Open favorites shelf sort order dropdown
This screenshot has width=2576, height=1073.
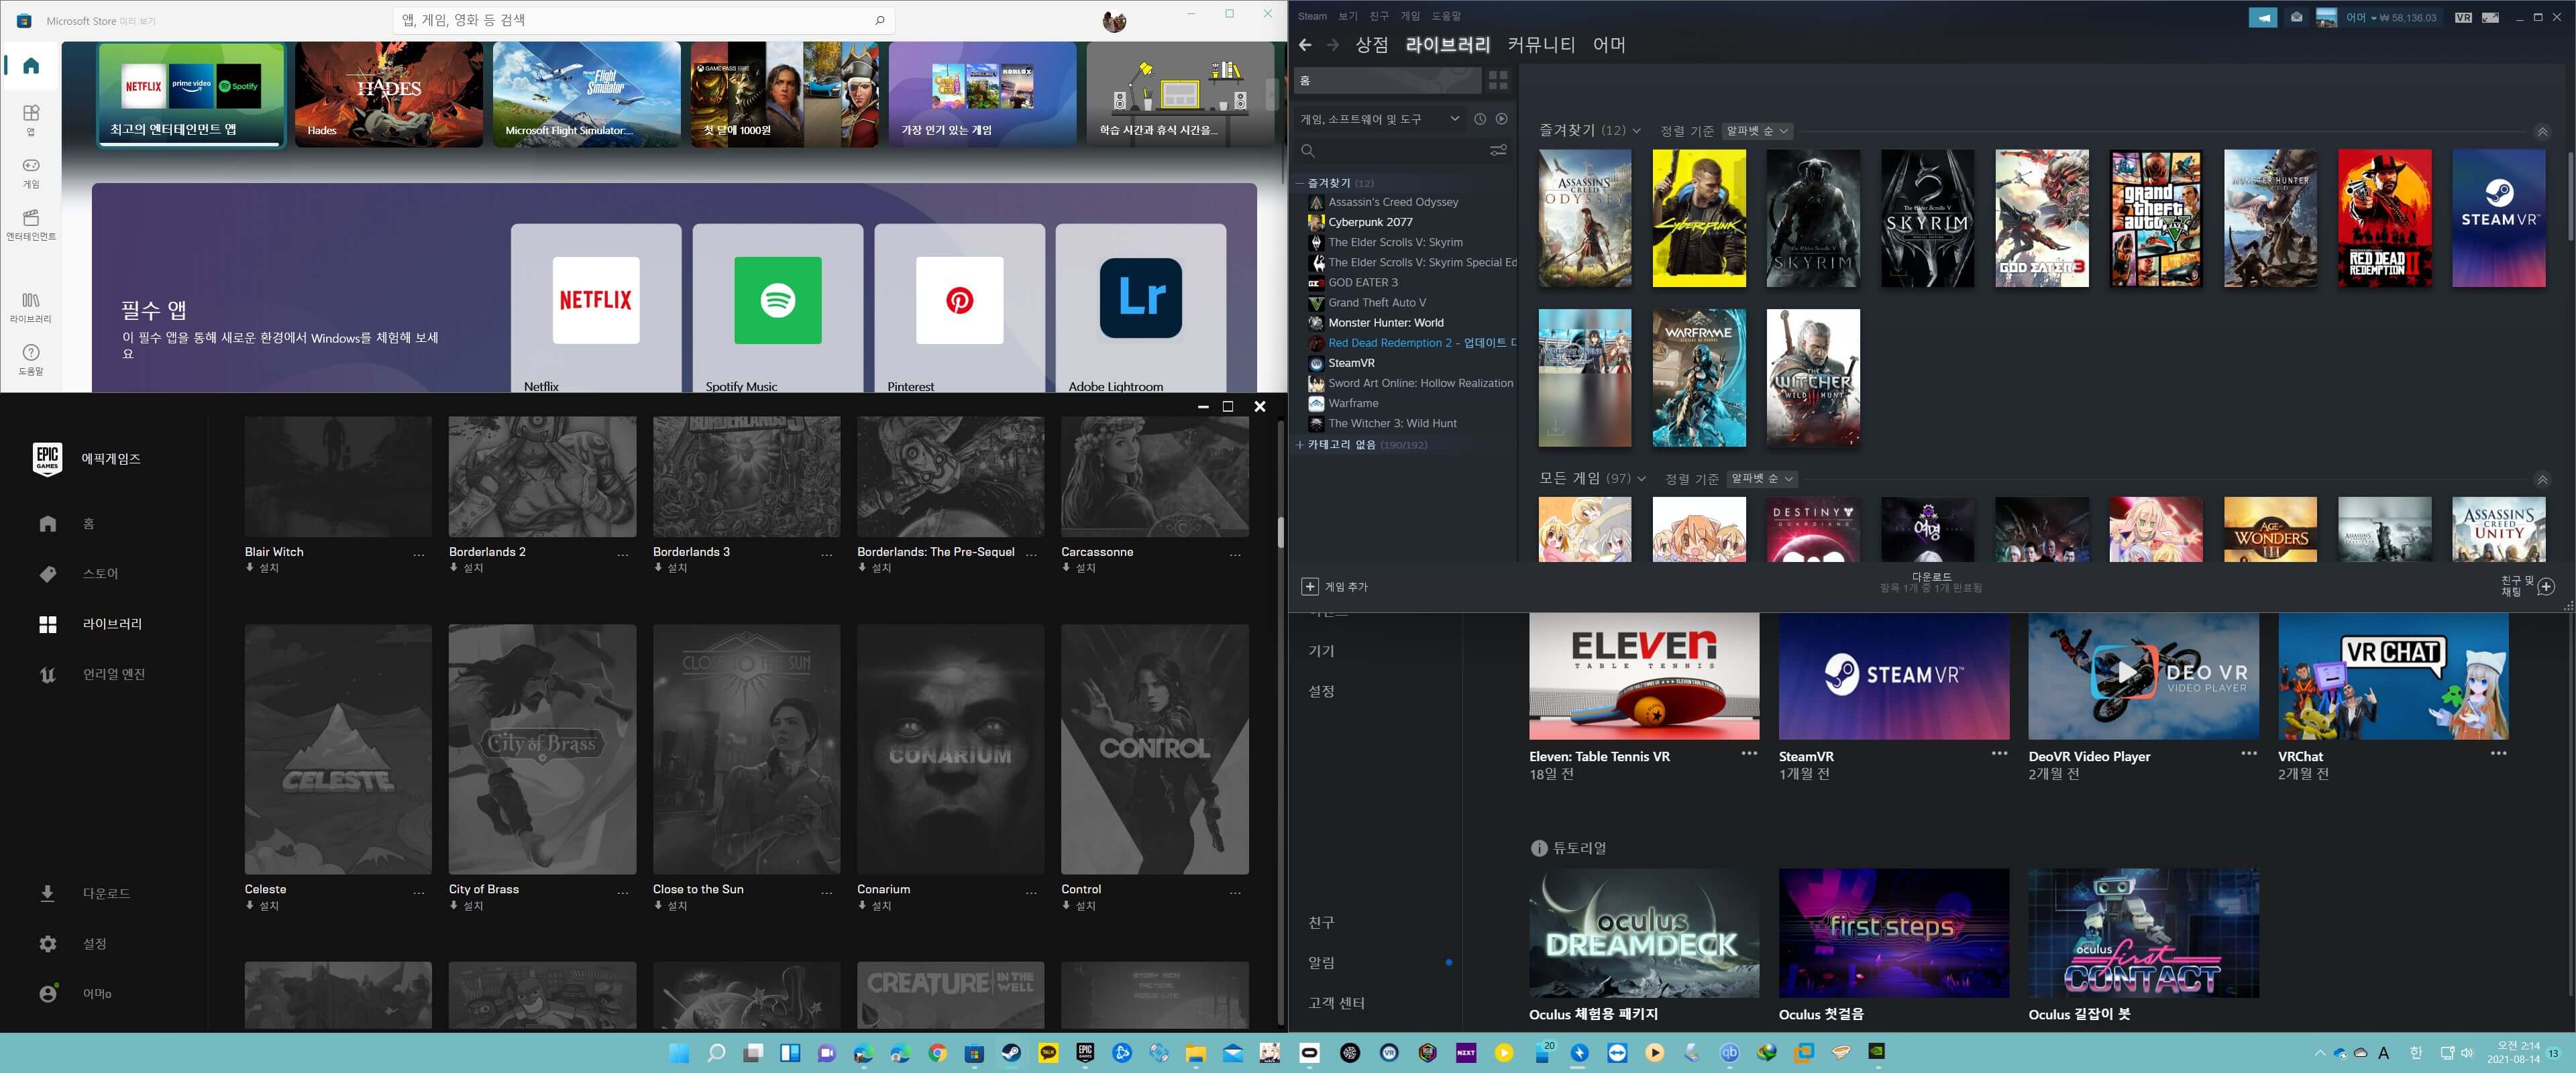pos(1757,131)
